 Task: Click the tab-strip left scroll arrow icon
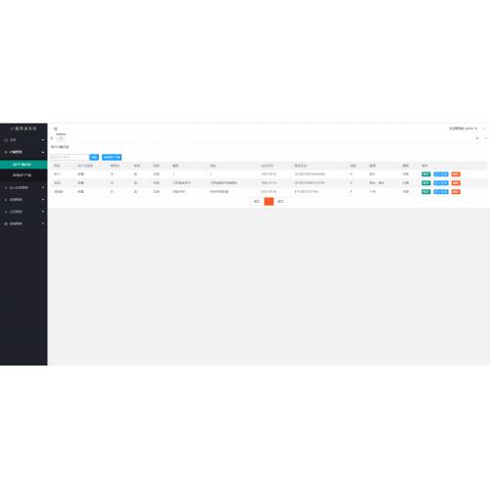52,138
